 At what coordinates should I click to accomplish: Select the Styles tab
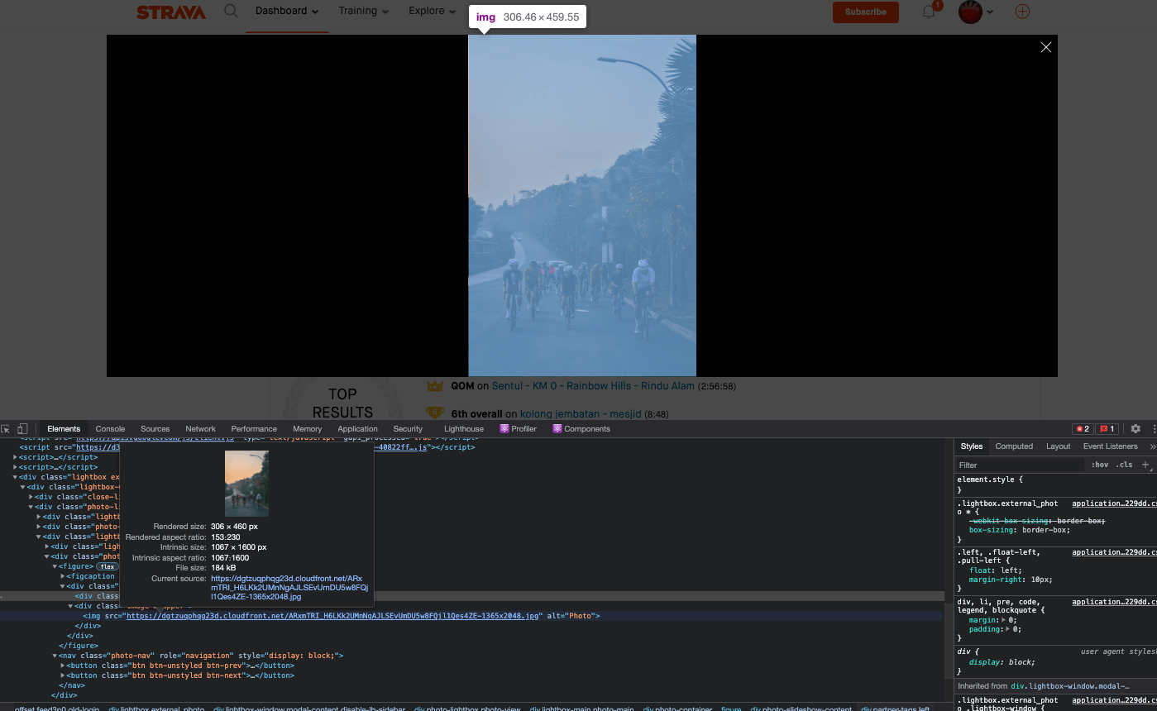pos(972,446)
